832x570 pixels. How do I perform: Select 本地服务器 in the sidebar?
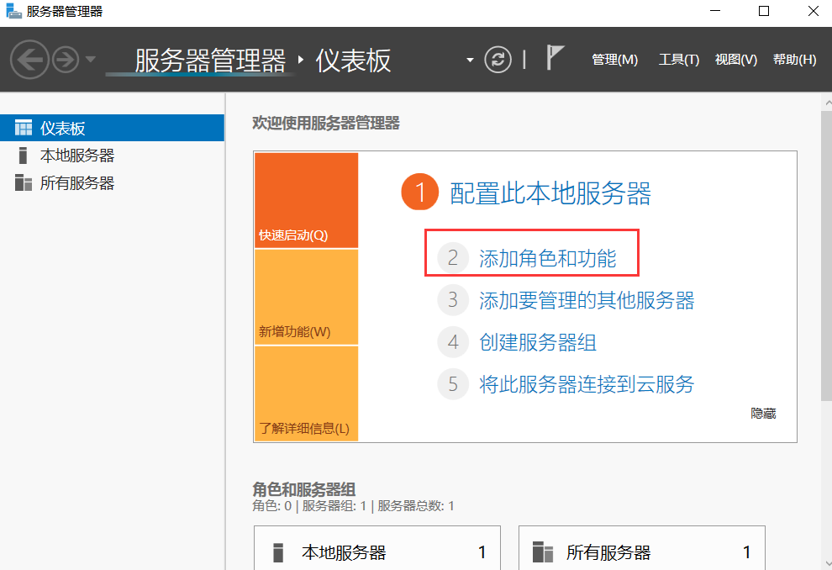pos(112,156)
